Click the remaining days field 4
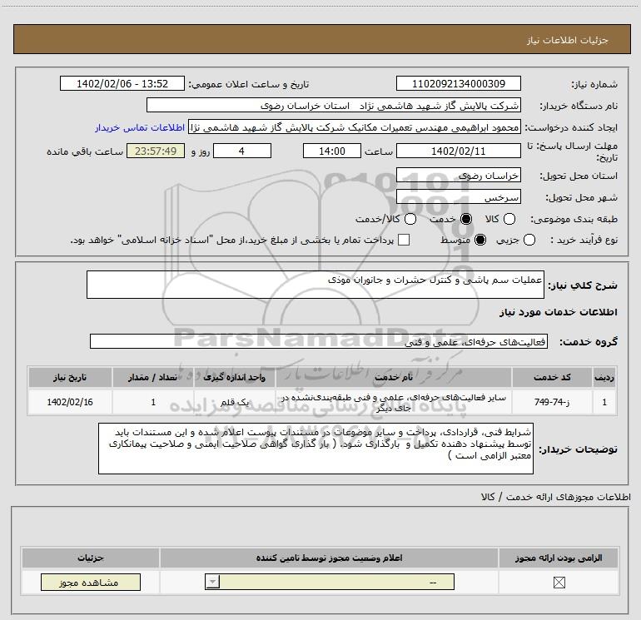The height and width of the screenshot is (620, 641). pos(242,151)
